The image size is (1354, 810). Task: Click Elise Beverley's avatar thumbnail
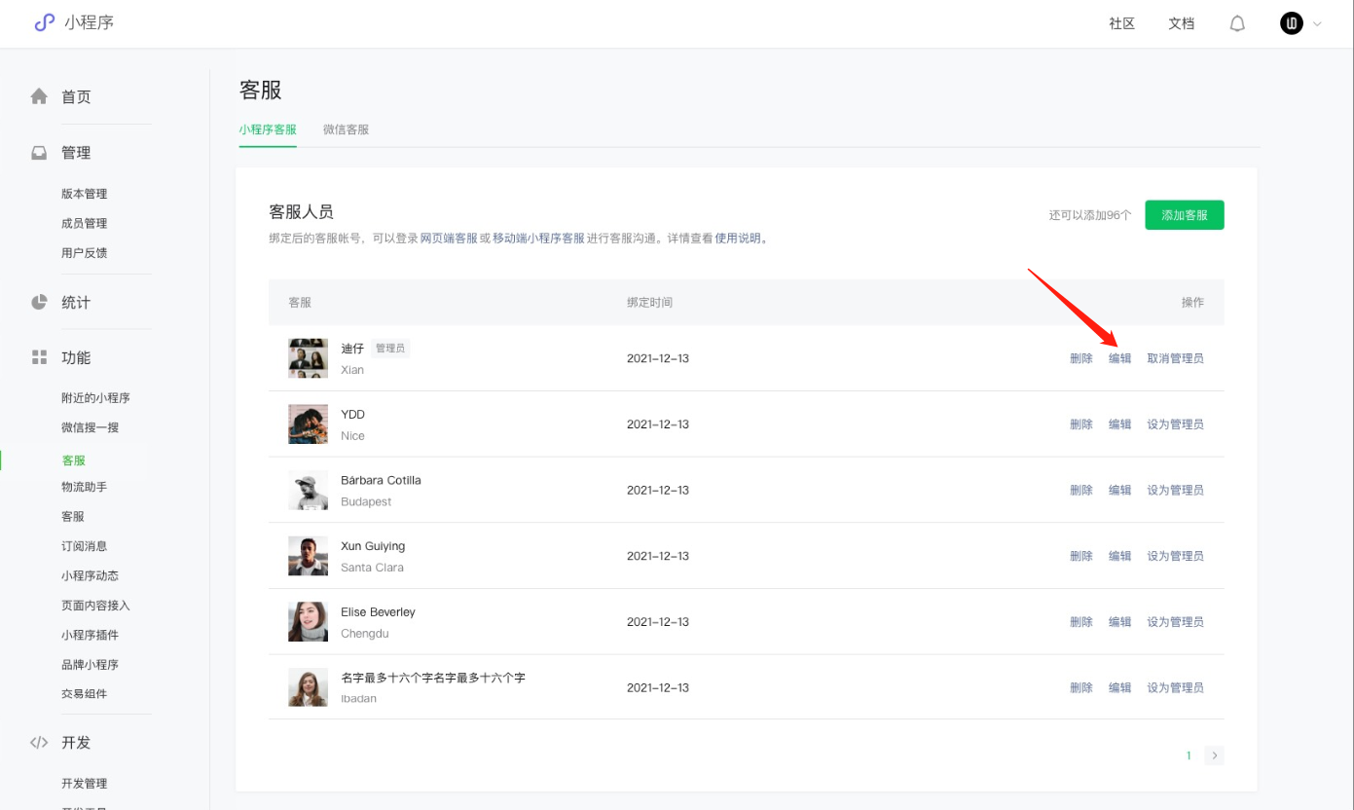[x=308, y=622]
